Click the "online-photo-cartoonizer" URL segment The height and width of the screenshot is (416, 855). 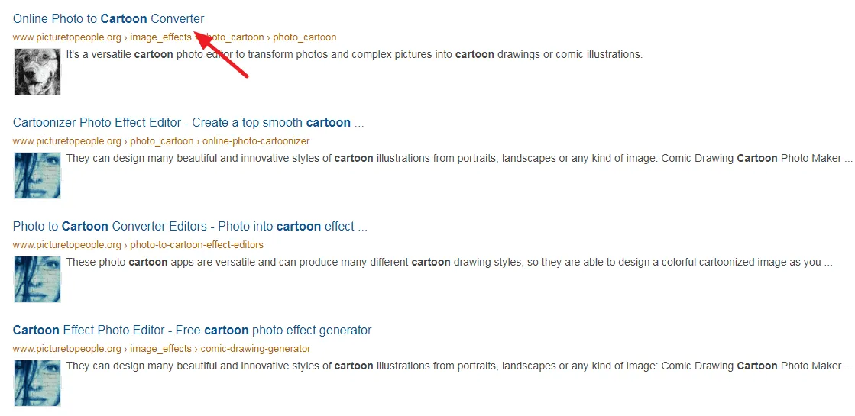256,141
